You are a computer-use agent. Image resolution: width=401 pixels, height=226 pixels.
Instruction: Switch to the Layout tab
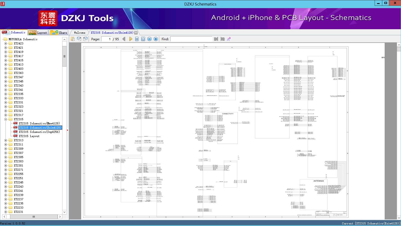point(38,33)
